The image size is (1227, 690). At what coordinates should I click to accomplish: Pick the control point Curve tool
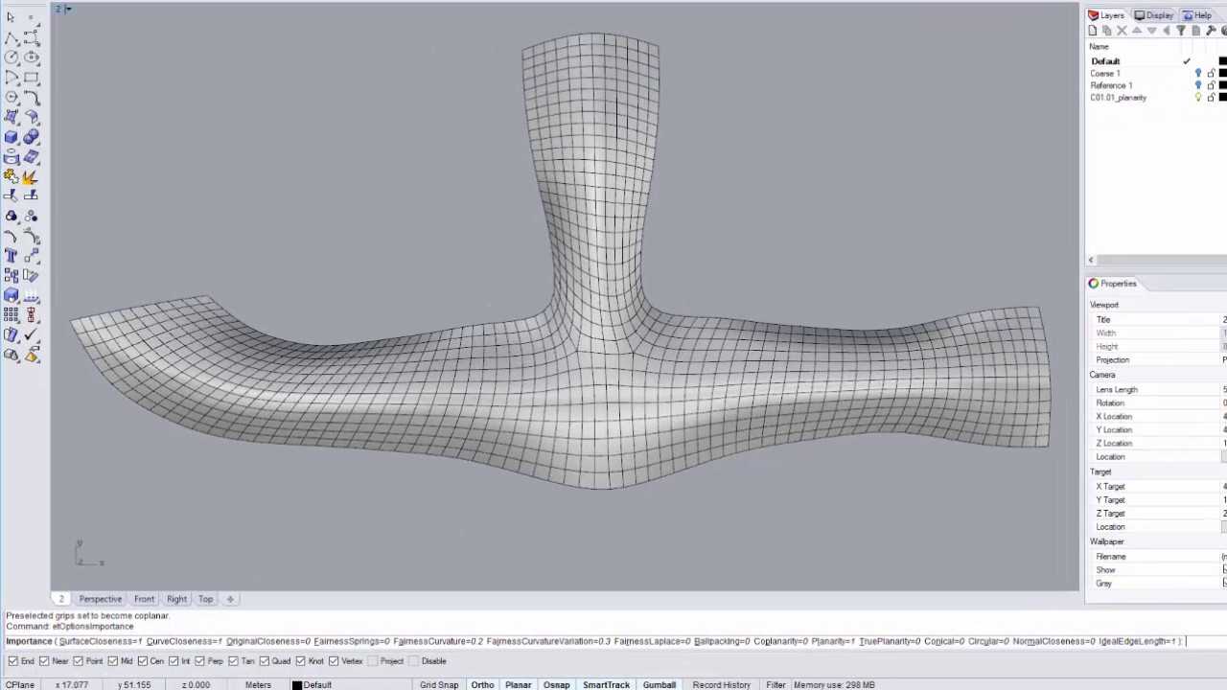pyautogui.click(x=32, y=37)
